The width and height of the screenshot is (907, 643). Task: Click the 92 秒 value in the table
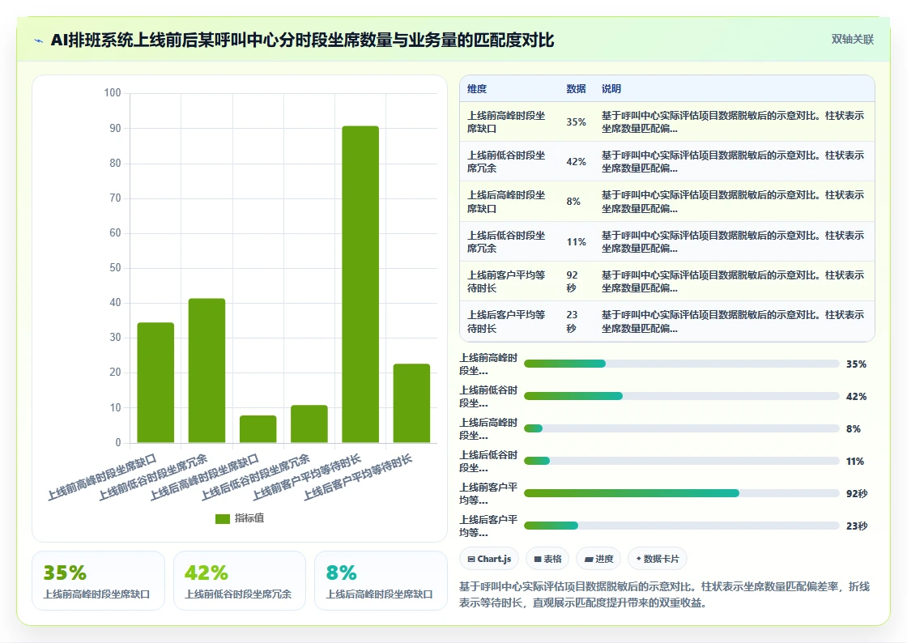coord(572,282)
